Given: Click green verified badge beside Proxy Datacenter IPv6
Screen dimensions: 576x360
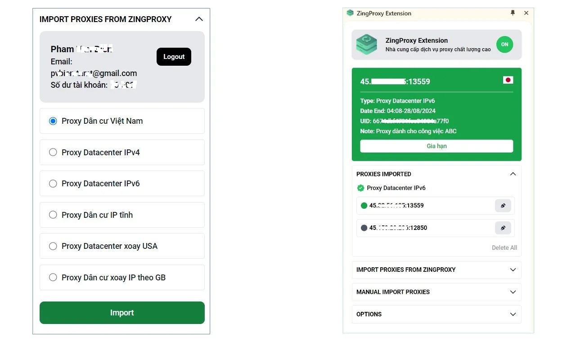Looking at the screenshot, I should [360, 188].
